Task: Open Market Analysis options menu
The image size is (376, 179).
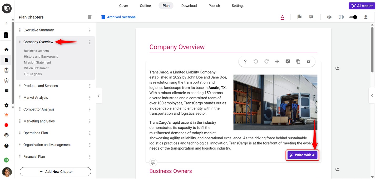Action: pos(90,98)
